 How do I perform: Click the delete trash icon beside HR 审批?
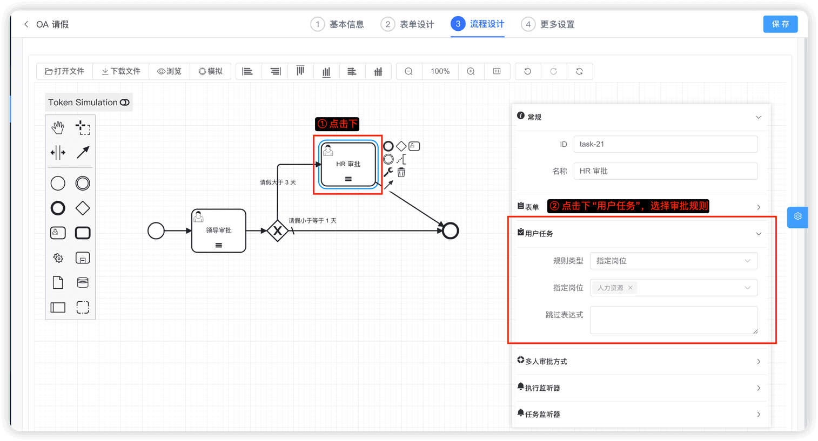coord(401,173)
